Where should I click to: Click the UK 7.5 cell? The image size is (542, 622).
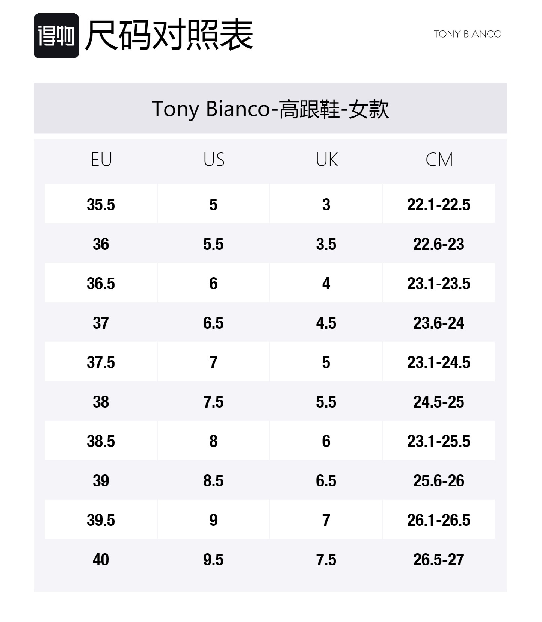[326, 559]
